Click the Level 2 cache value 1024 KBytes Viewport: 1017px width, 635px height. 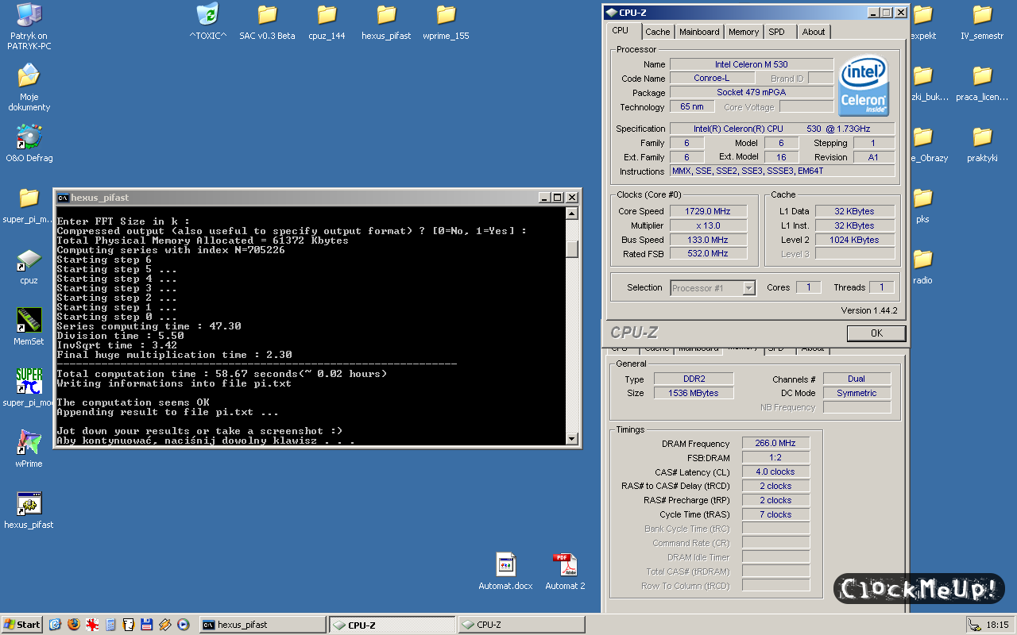point(855,240)
